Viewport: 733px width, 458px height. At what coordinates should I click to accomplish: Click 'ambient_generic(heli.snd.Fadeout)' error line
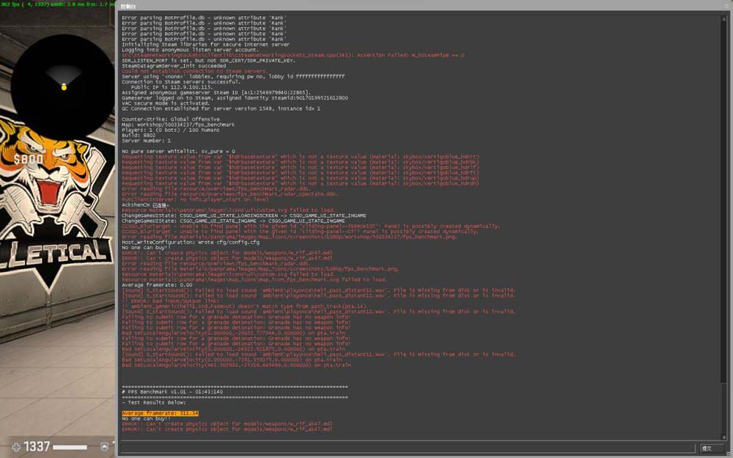tap(244, 306)
